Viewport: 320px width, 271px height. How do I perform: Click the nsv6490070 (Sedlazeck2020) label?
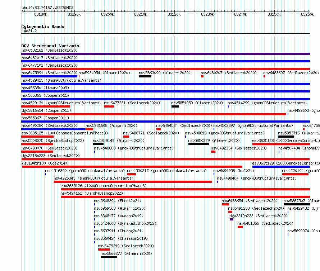pos(50,148)
